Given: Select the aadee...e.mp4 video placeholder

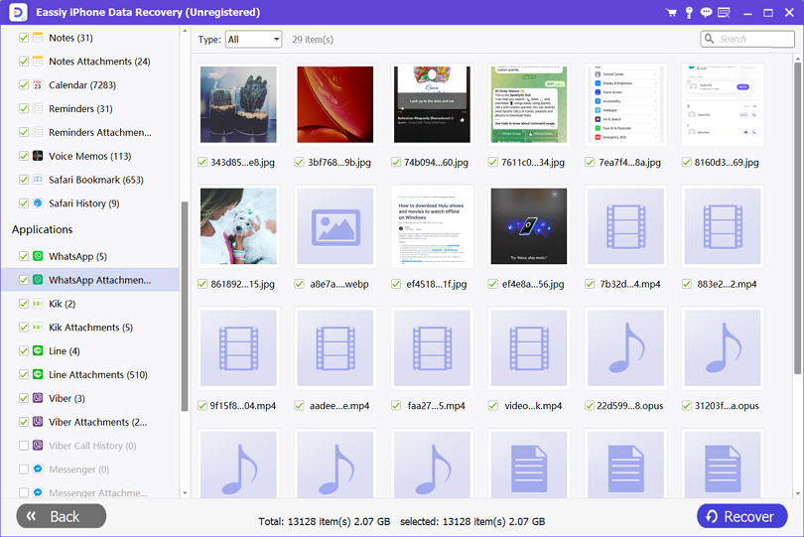Looking at the screenshot, I should pyautogui.click(x=335, y=347).
